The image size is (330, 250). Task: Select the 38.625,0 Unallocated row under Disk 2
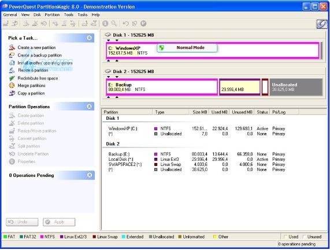point(196,169)
